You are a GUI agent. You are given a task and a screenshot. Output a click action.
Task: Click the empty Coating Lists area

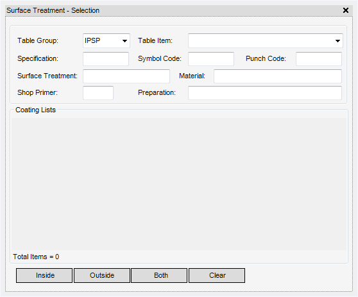(x=179, y=184)
